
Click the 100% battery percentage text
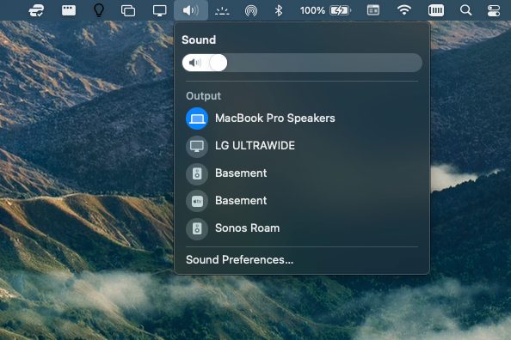(x=312, y=10)
